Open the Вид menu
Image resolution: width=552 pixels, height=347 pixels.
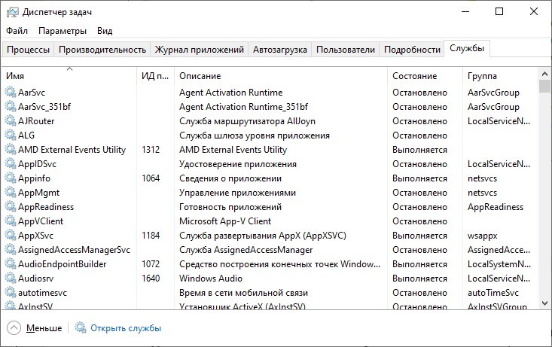point(105,31)
